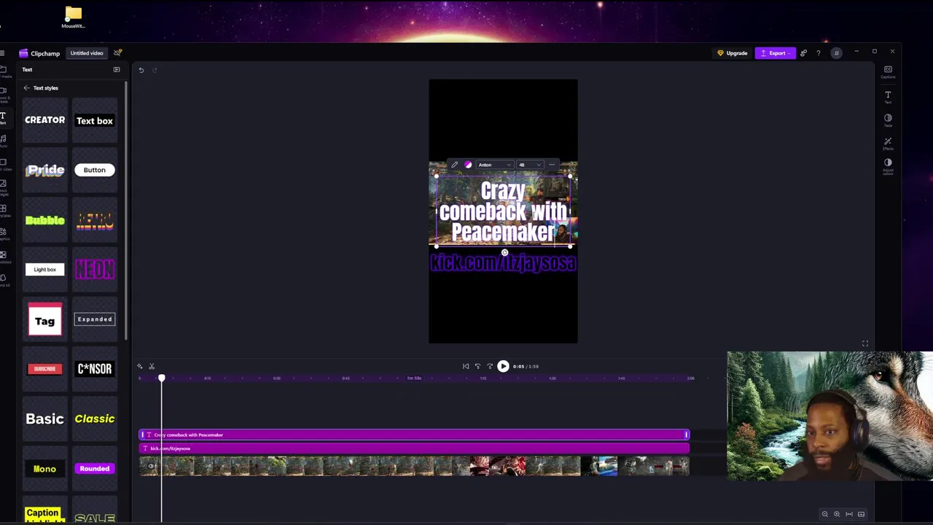
Task: Click the play button
Action: point(503,366)
